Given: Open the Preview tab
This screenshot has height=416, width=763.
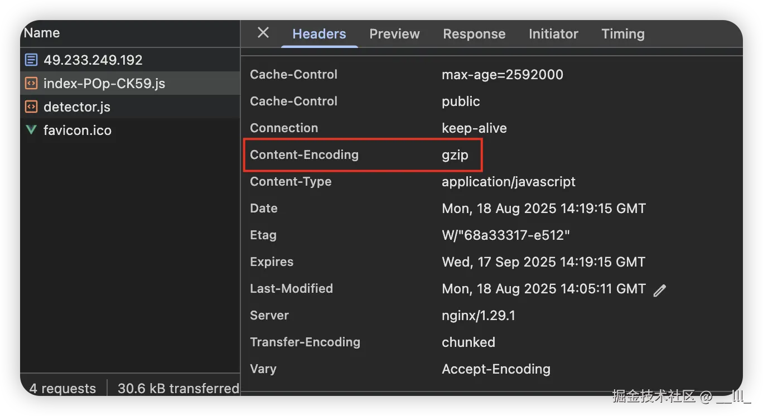Looking at the screenshot, I should [x=394, y=34].
